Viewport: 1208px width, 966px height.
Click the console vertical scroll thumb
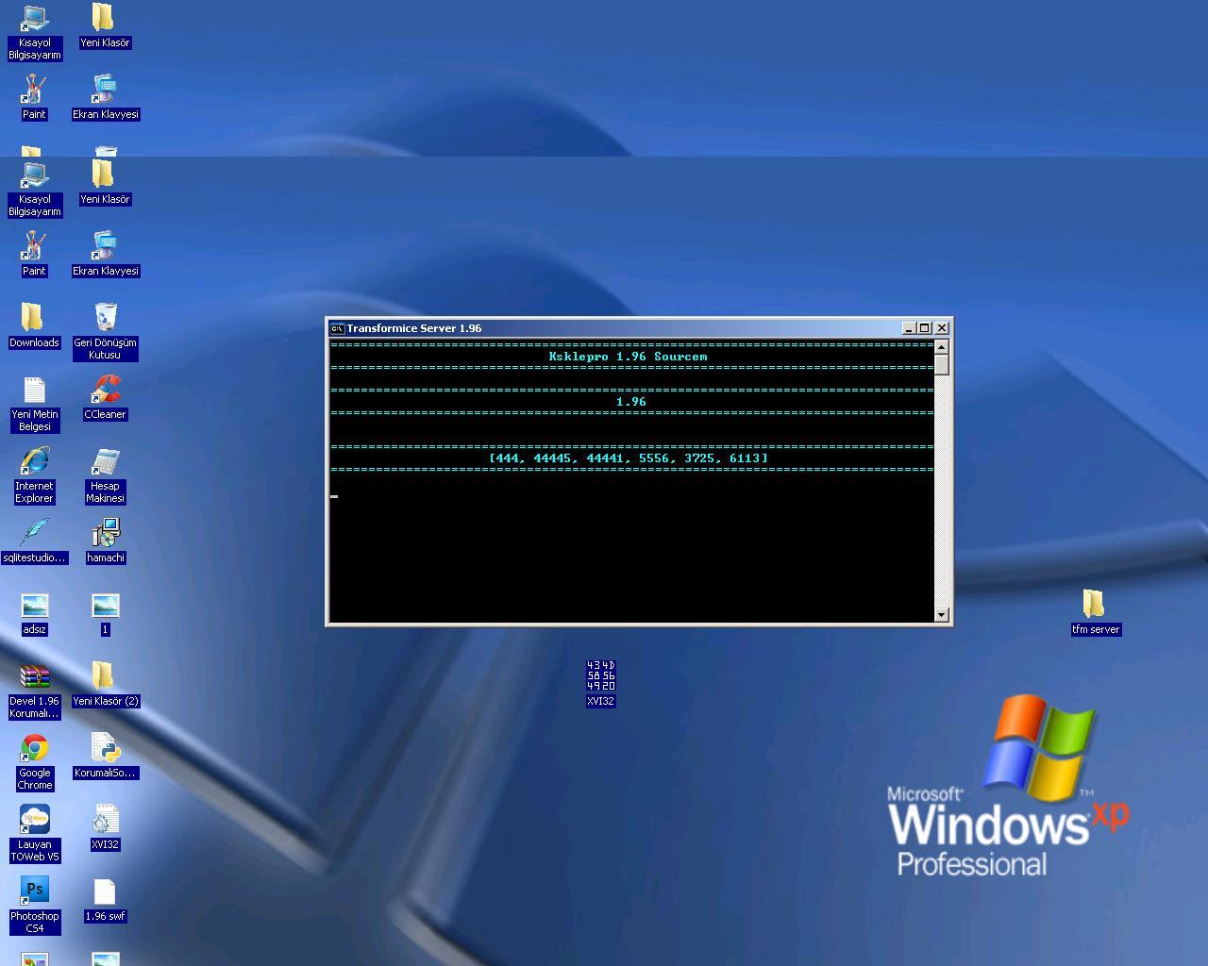click(x=941, y=364)
